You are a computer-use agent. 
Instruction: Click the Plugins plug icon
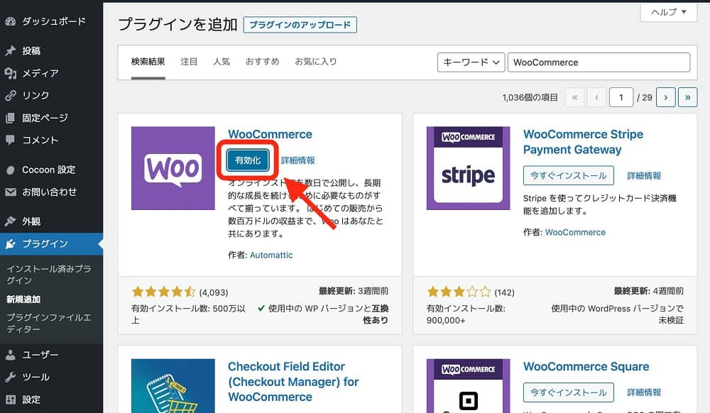click(11, 244)
